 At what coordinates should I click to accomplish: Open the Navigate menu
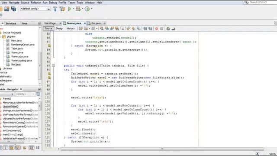14,3
